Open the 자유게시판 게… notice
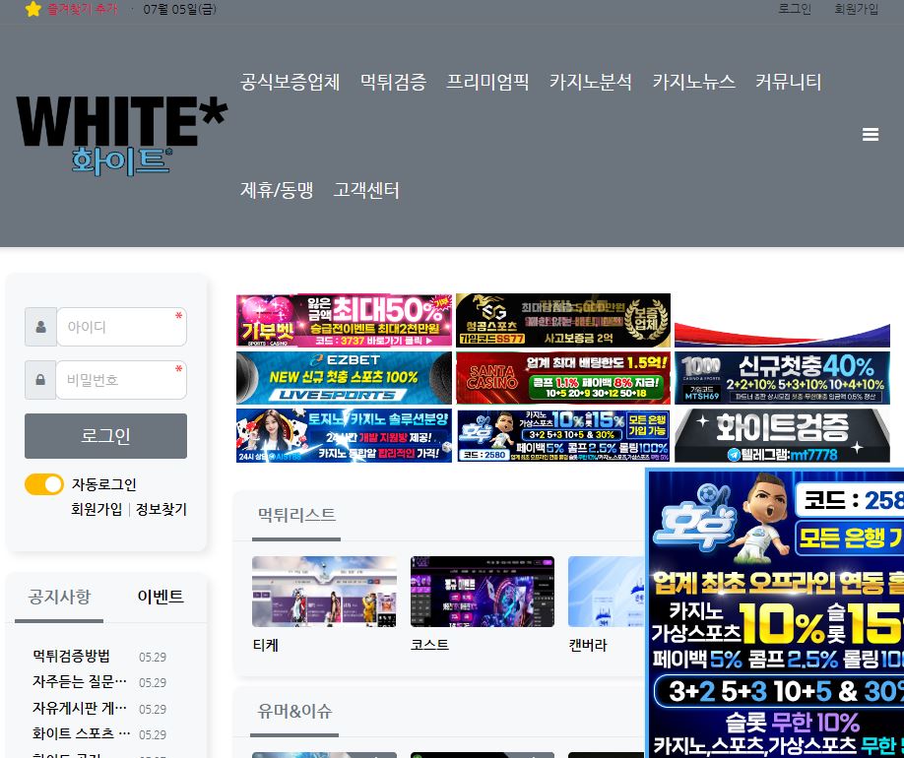Image resolution: width=904 pixels, height=758 pixels. (80, 708)
